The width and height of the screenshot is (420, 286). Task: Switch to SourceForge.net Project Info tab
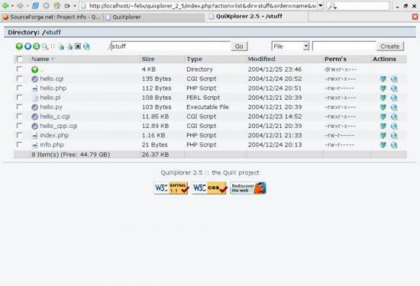[52, 17]
